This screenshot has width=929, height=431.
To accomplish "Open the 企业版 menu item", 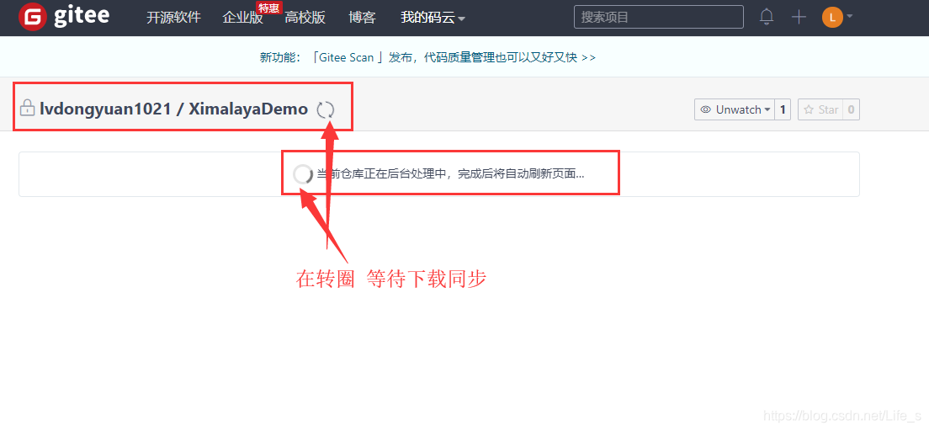I will pyautogui.click(x=242, y=17).
